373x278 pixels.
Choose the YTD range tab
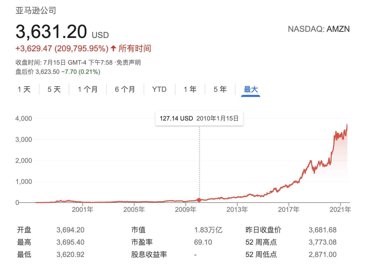[159, 89]
